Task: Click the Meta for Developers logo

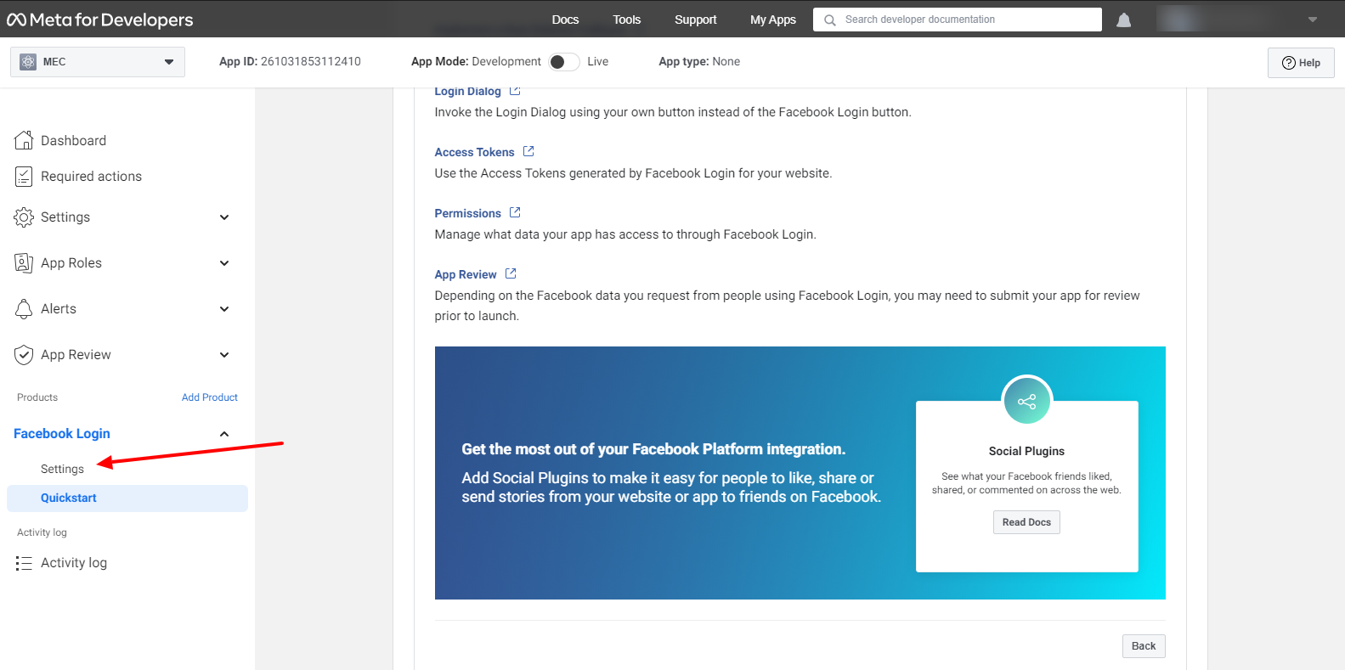Action: 100,20
